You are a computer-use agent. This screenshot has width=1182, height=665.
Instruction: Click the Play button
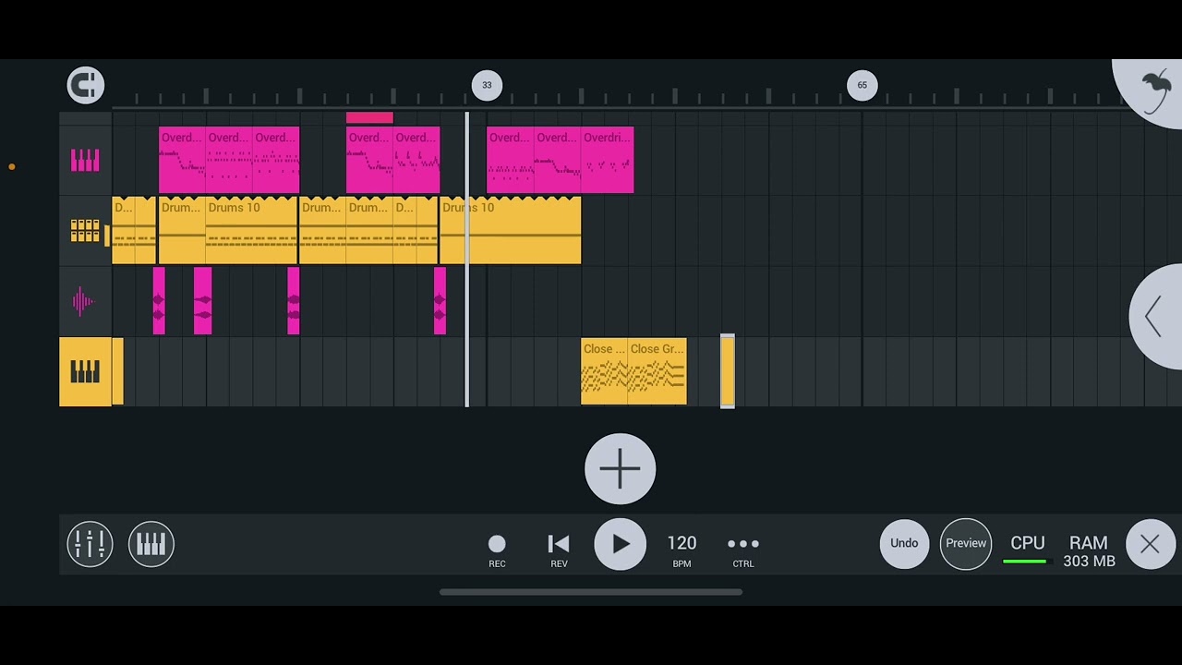coord(620,545)
